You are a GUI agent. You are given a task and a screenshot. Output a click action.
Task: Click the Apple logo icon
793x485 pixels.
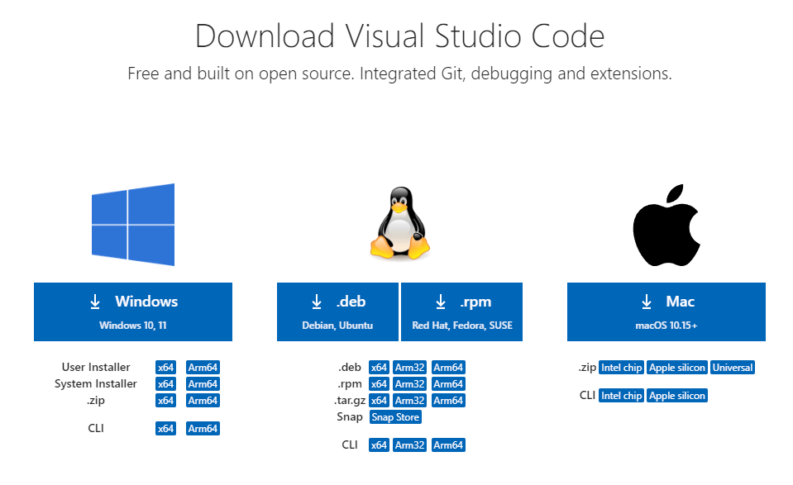pyautogui.click(x=666, y=224)
